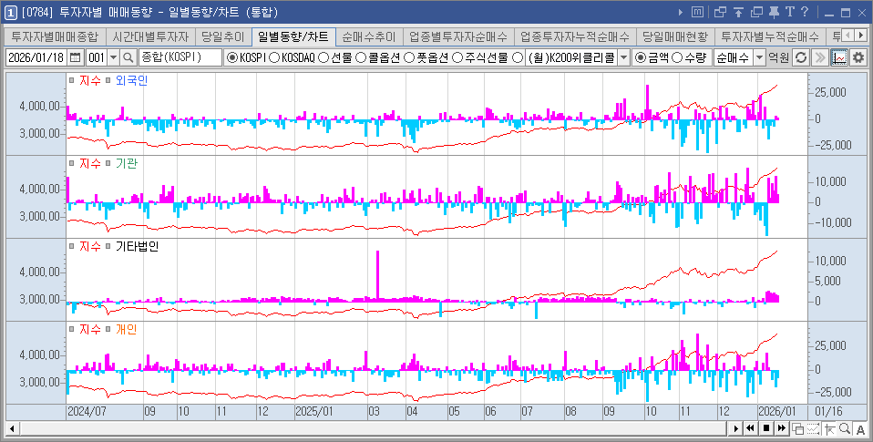
Task: Select the radio button before (월)K200위클리콜
Action: [518, 57]
